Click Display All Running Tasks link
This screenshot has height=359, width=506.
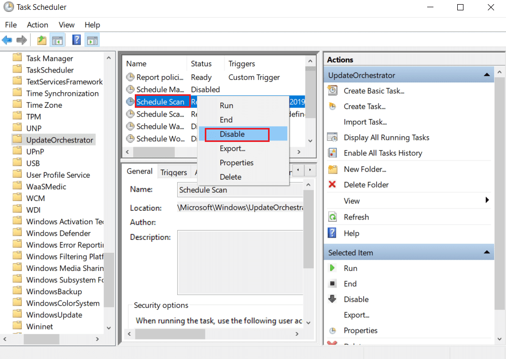coord(386,137)
